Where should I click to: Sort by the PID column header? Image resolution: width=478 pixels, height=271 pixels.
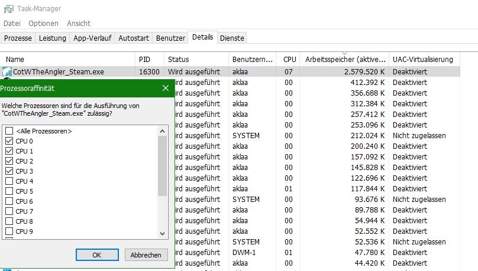coord(150,59)
